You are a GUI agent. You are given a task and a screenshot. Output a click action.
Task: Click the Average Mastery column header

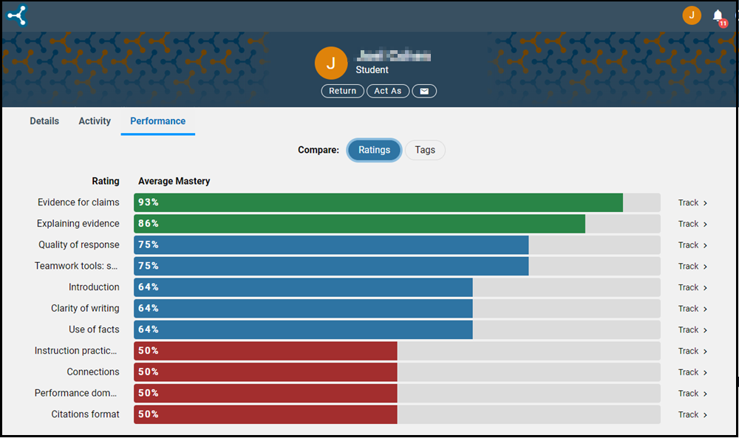pyautogui.click(x=174, y=181)
